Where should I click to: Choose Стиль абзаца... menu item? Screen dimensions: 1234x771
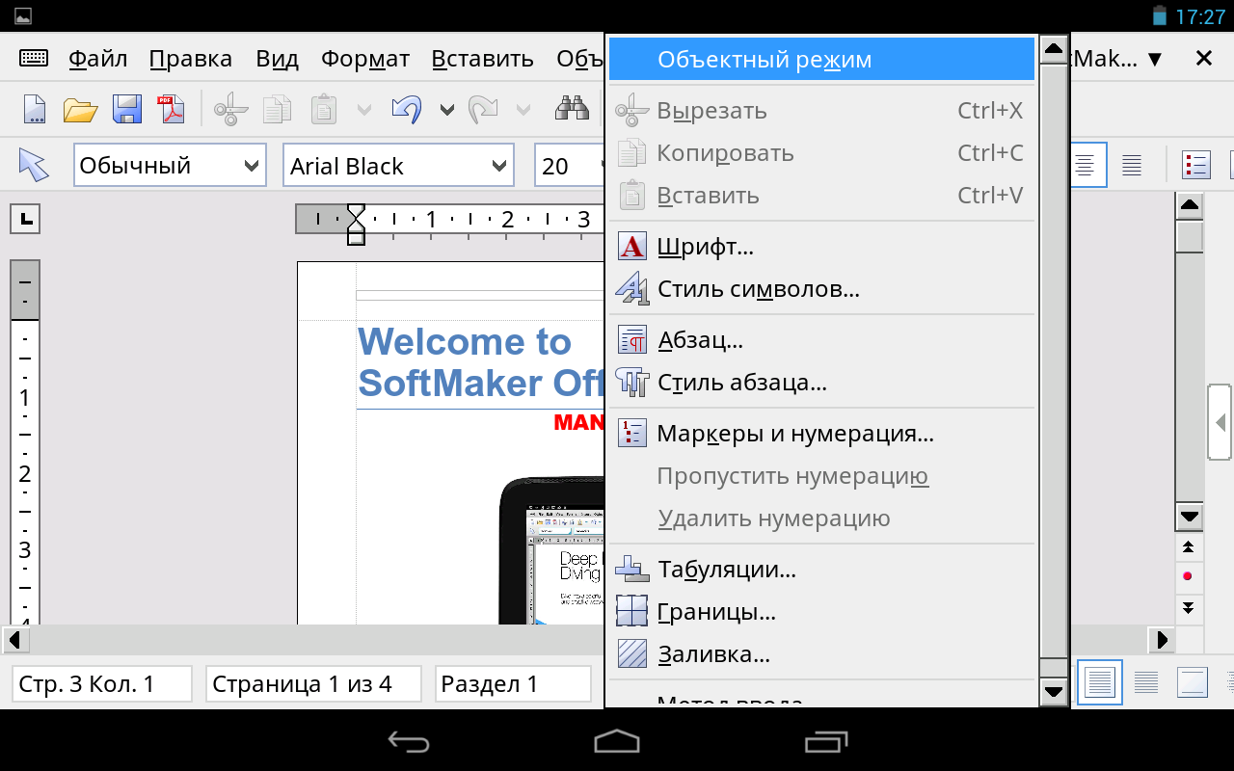(821, 383)
